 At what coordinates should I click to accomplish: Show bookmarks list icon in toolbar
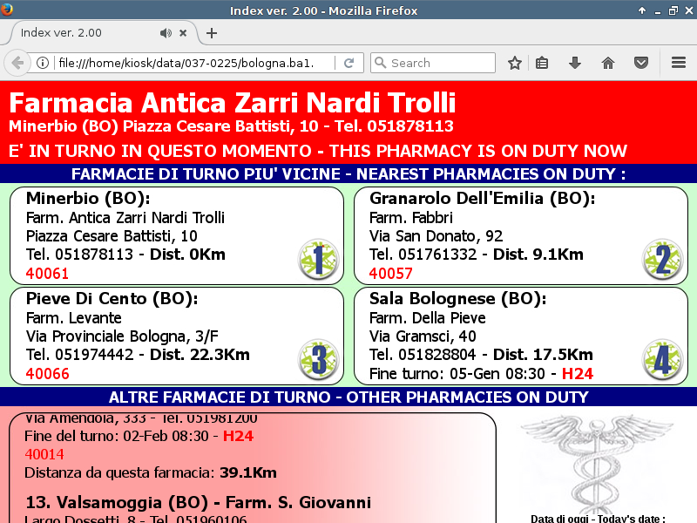point(542,63)
